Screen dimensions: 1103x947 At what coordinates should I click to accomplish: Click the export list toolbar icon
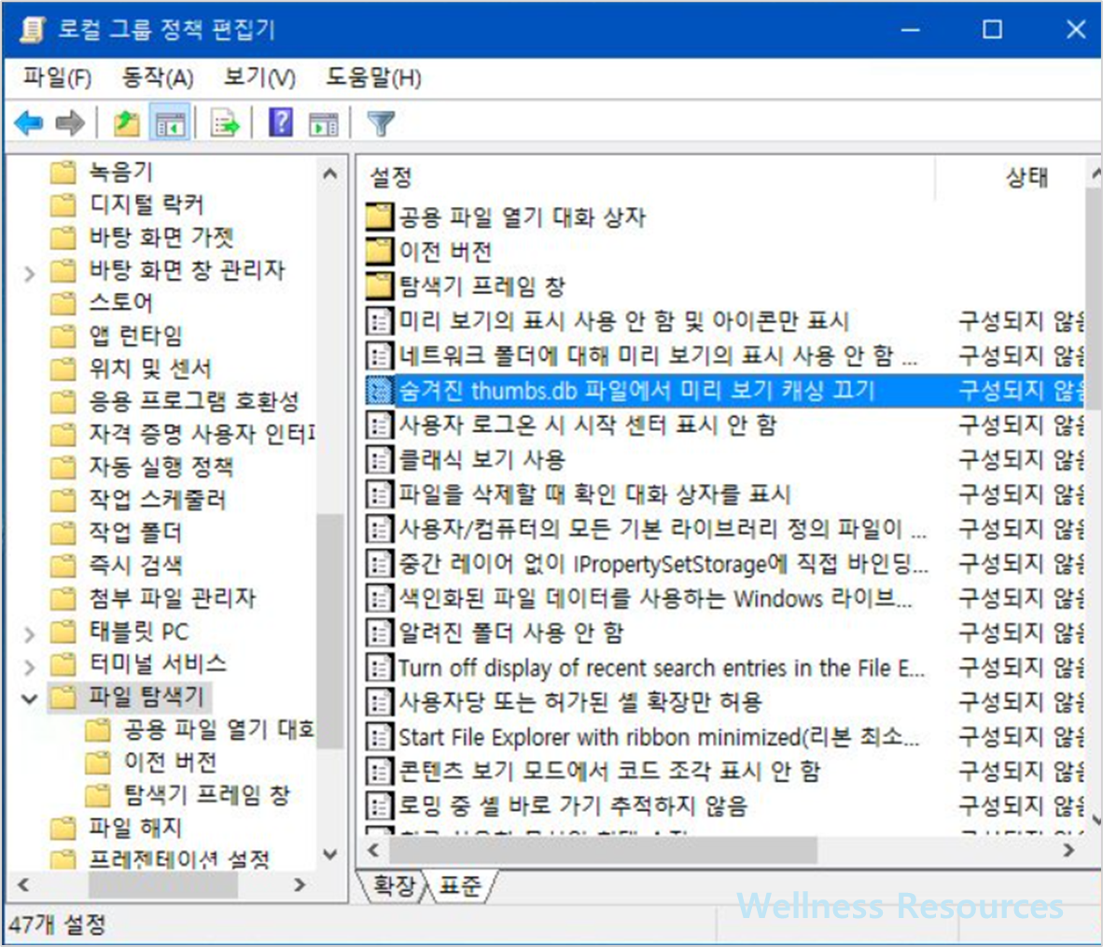pyautogui.click(x=225, y=124)
